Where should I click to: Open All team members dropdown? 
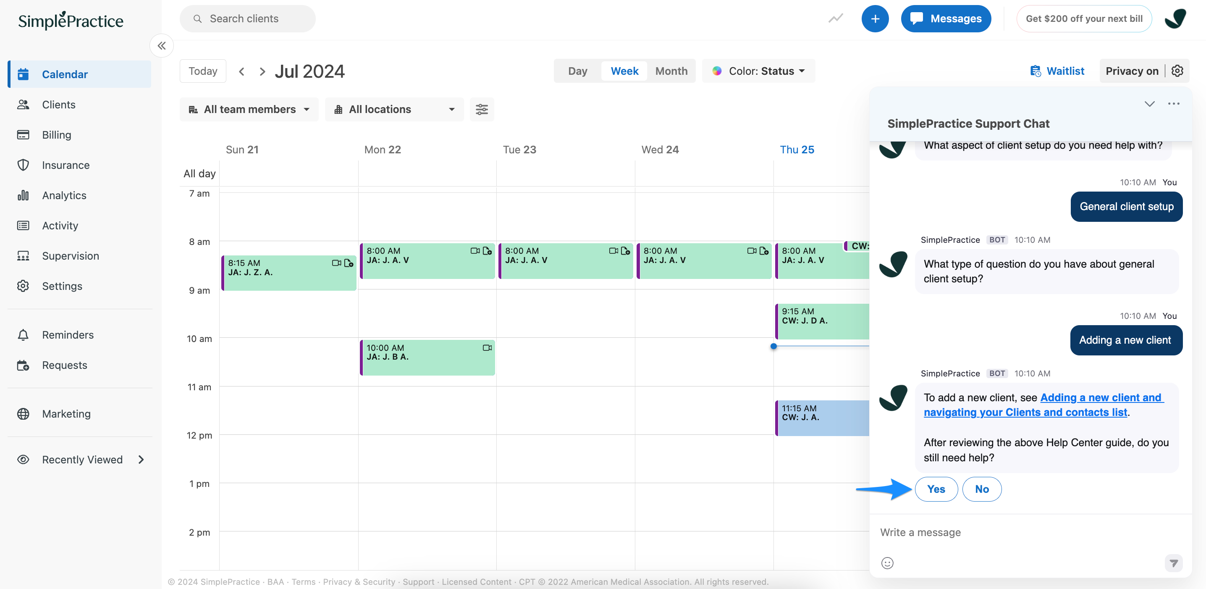coord(249,110)
